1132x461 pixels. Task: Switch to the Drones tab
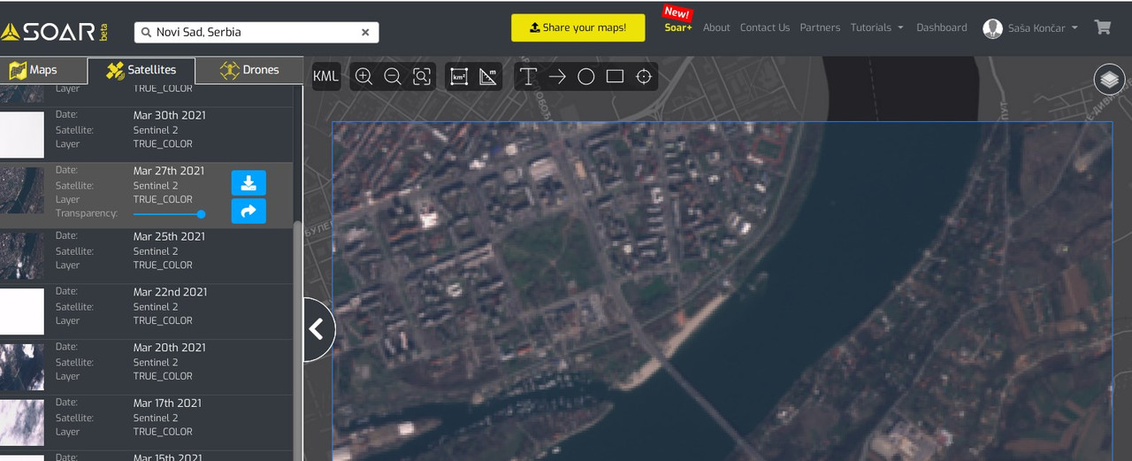249,70
